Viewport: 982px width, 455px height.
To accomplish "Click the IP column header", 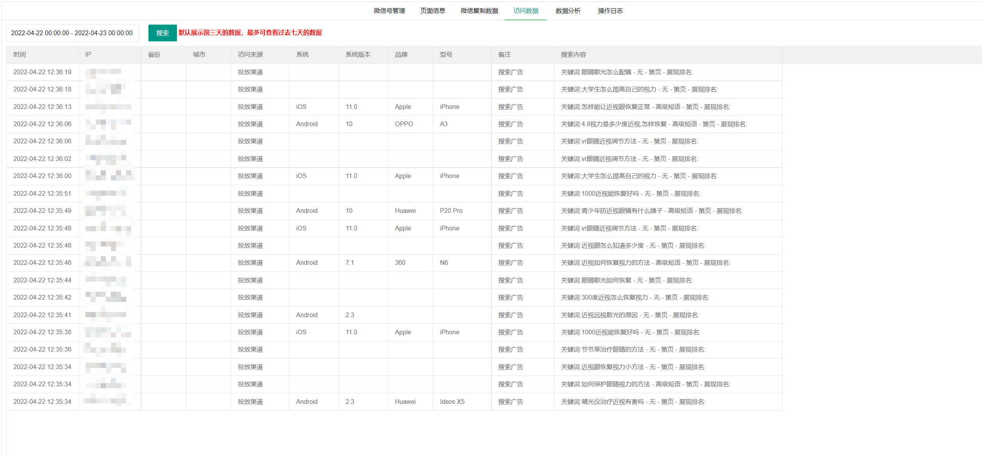I will pyautogui.click(x=88, y=55).
